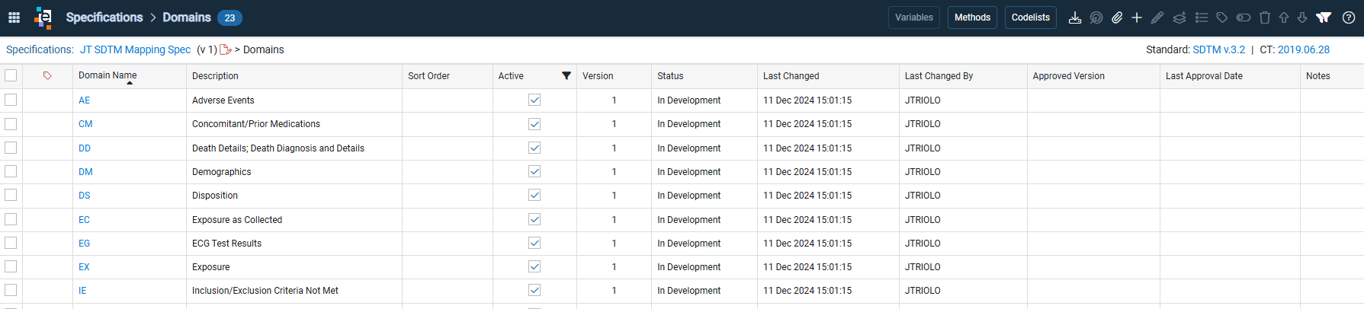
Task: Click the target impact analysis icon
Action: tap(1096, 18)
